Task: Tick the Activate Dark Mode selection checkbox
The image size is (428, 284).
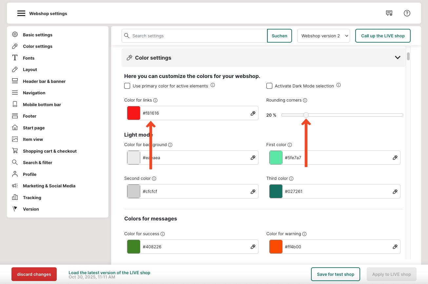Action: coord(269,86)
